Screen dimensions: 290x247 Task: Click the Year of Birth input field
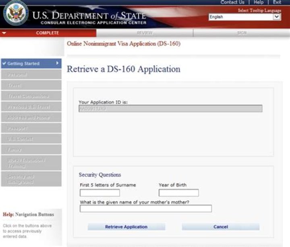point(178,193)
